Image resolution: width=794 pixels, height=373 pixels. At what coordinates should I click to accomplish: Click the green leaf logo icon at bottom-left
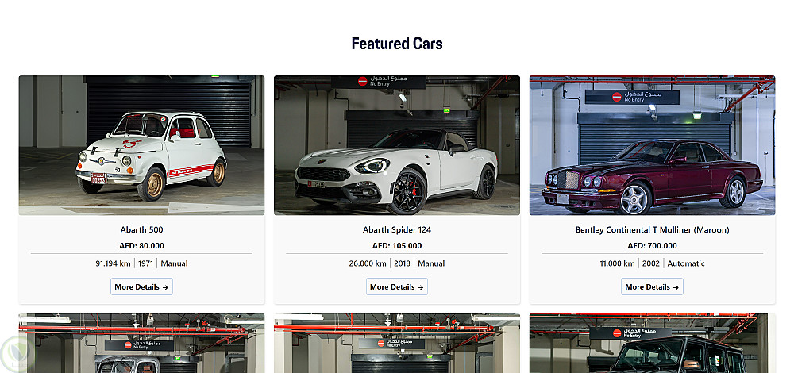pyautogui.click(x=17, y=352)
